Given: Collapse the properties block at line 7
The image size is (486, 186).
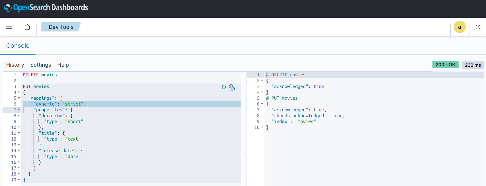Looking at the screenshot, I should pos(19,110).
